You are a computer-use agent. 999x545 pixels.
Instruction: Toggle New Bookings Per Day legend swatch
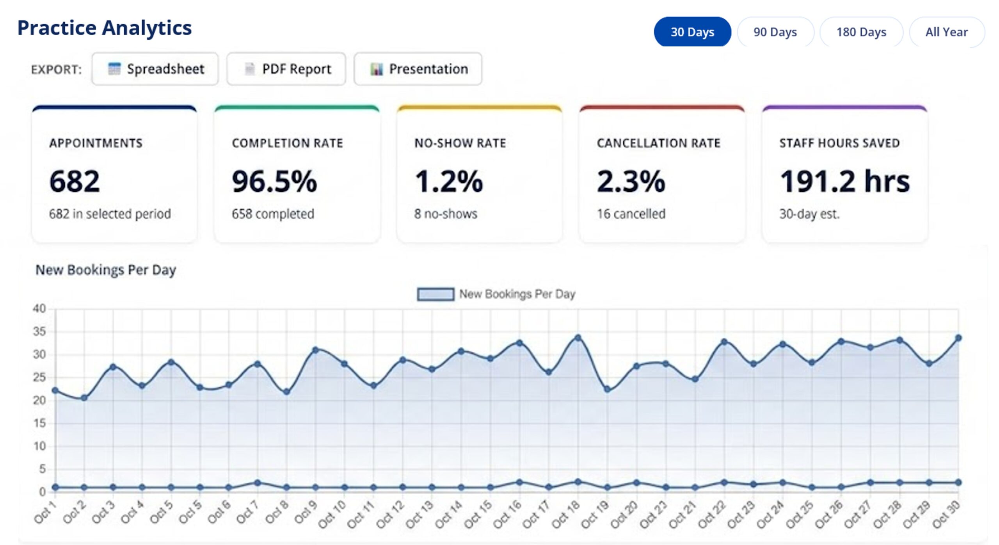tap(436, 294)
